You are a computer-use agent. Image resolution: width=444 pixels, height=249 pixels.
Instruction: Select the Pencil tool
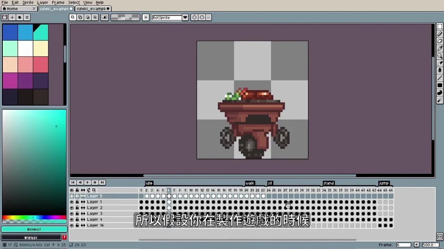tap(440, 34)
